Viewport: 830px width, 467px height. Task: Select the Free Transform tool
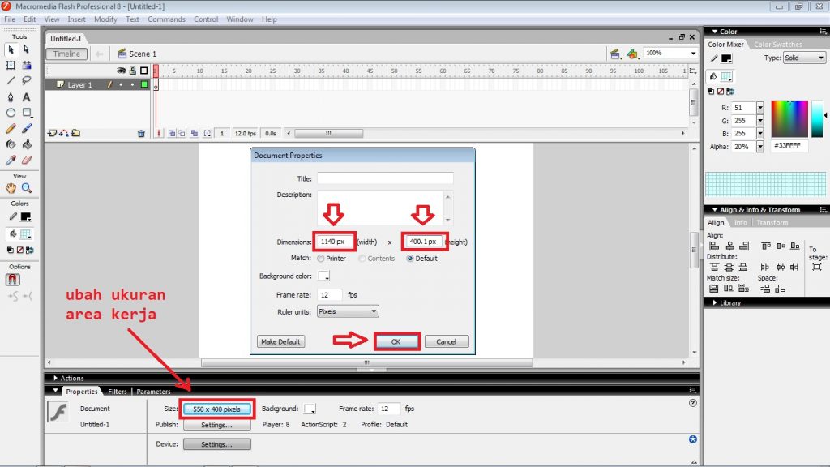tap(11, 65)
